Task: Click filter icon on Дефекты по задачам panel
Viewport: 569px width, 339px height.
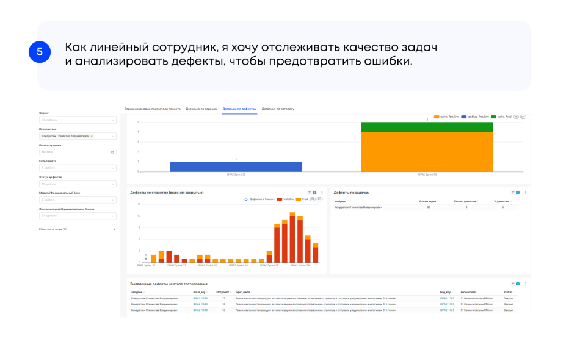Action: click(513, 193)
